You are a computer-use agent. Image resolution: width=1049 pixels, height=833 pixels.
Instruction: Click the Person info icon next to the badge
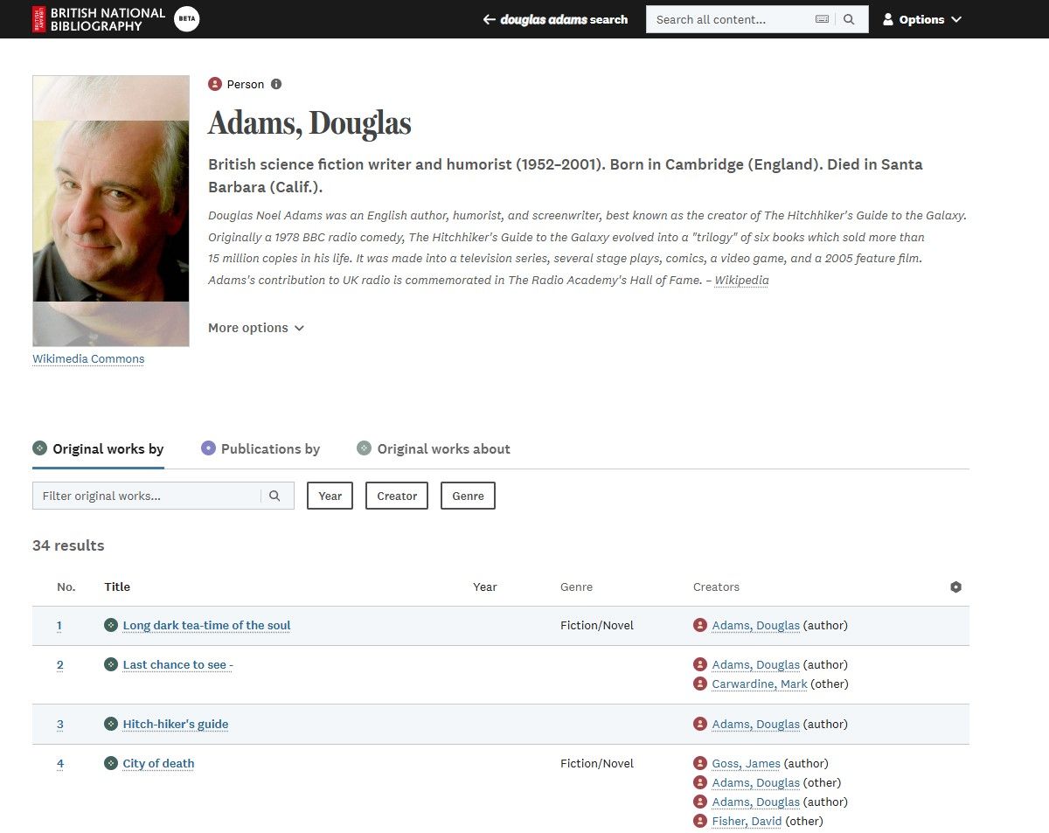point(276,84)
